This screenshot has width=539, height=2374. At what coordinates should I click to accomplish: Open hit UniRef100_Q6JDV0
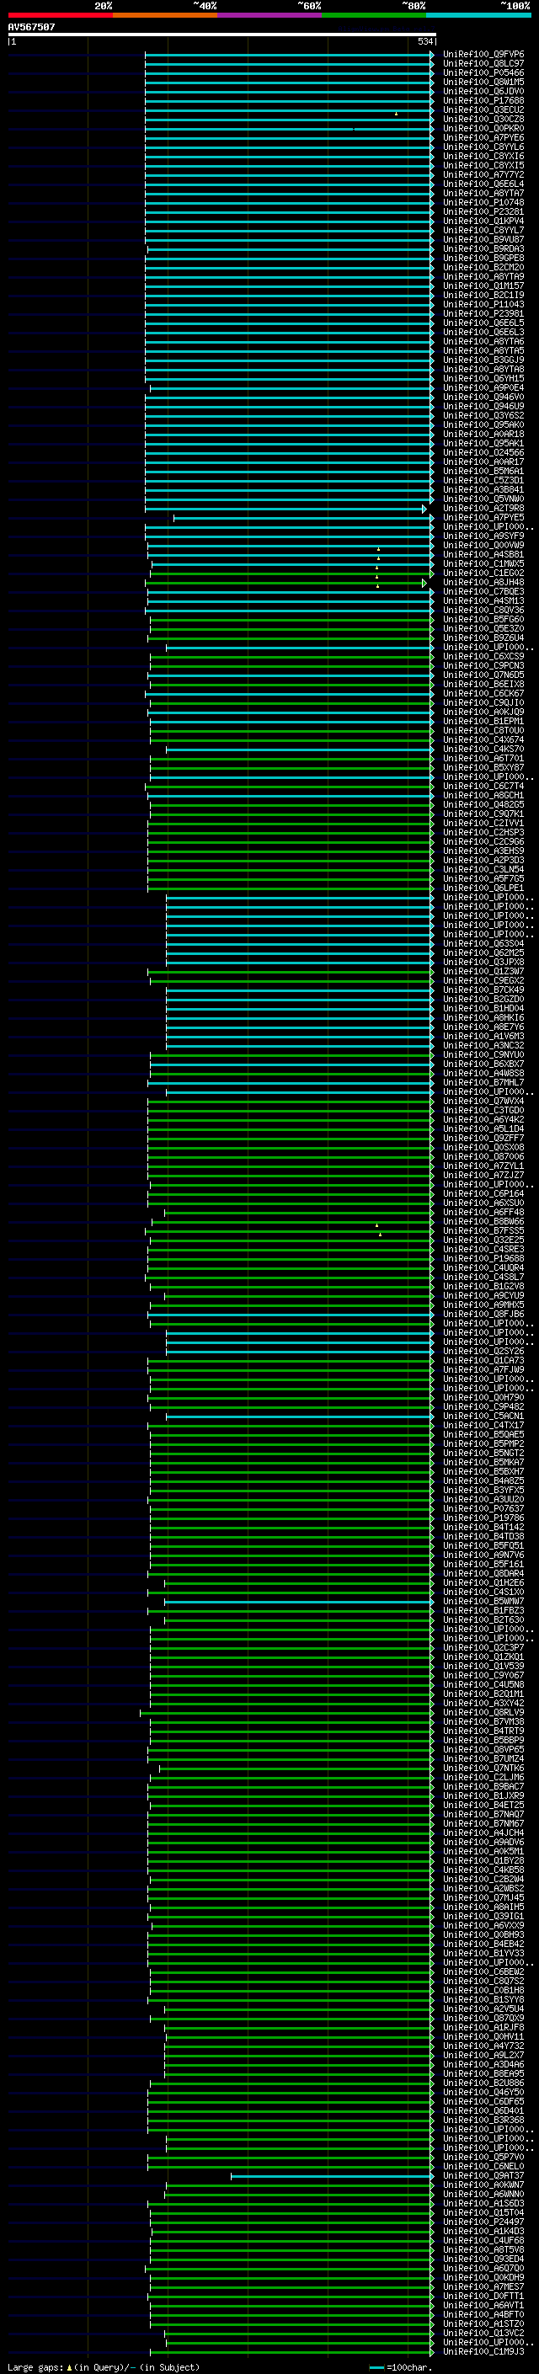(483, 91)
